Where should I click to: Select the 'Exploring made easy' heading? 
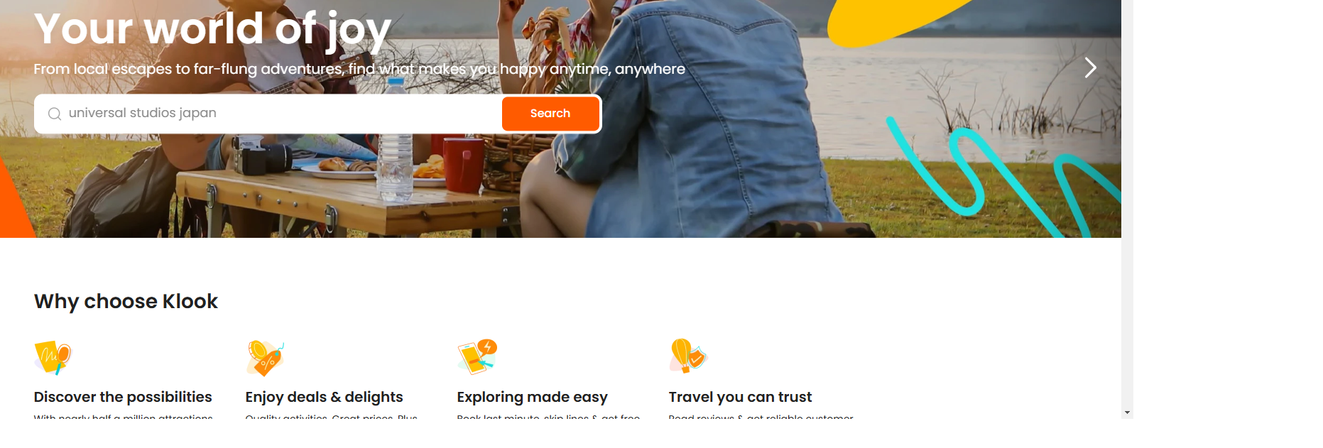(x=532, y=397)
